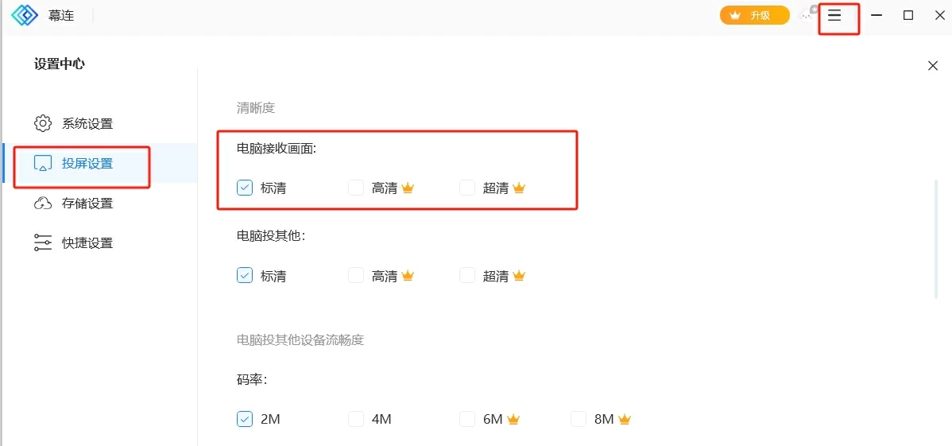Click the avatar icon beside 升级
The image size is (952, 446).
pyautogui.click(x=809, y=14)
